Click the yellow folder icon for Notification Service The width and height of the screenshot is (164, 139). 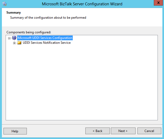(19, 43)
